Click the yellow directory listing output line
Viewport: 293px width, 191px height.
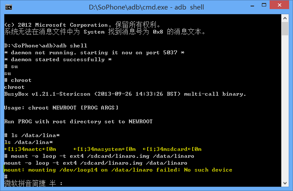[103, 149]
